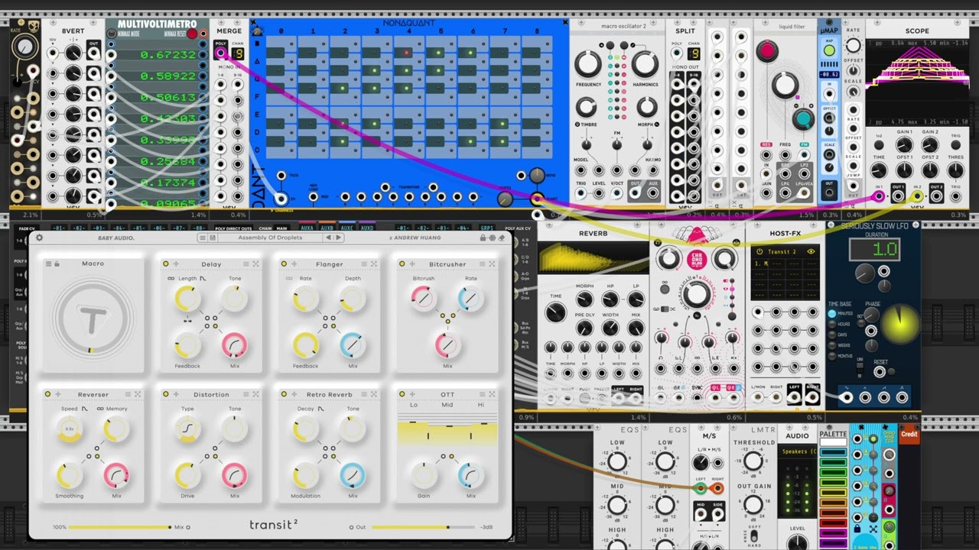Click the four-arrow icon on Delay module
The image size is (979, 550).
pyautogui.click(x=256, y=264)
